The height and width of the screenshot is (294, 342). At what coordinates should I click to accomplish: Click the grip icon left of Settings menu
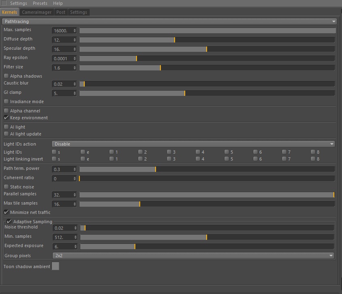coord(4,3)
